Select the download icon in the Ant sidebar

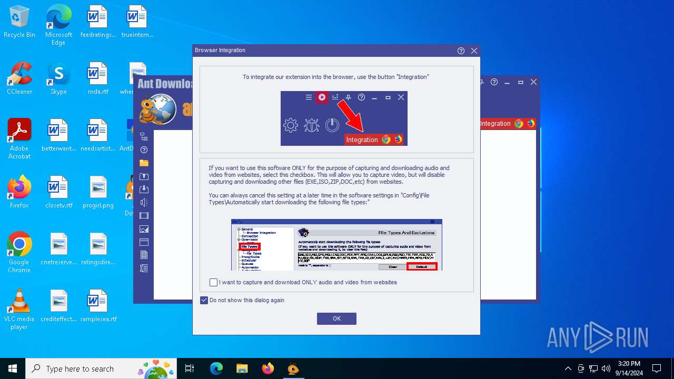pos(144,189)
